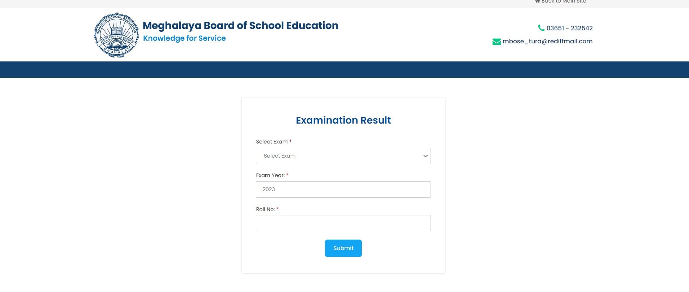
Task: Click the green phone icon
Action: tap(541, 28)
